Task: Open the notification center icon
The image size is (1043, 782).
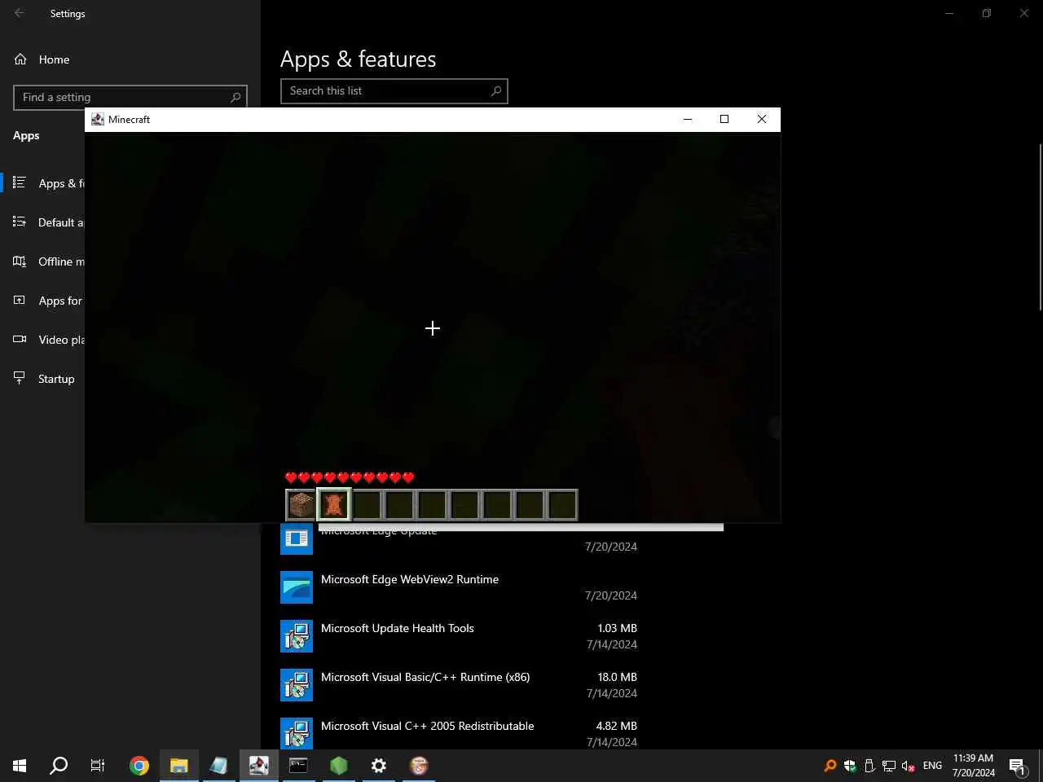Action: click(1017, 766)
